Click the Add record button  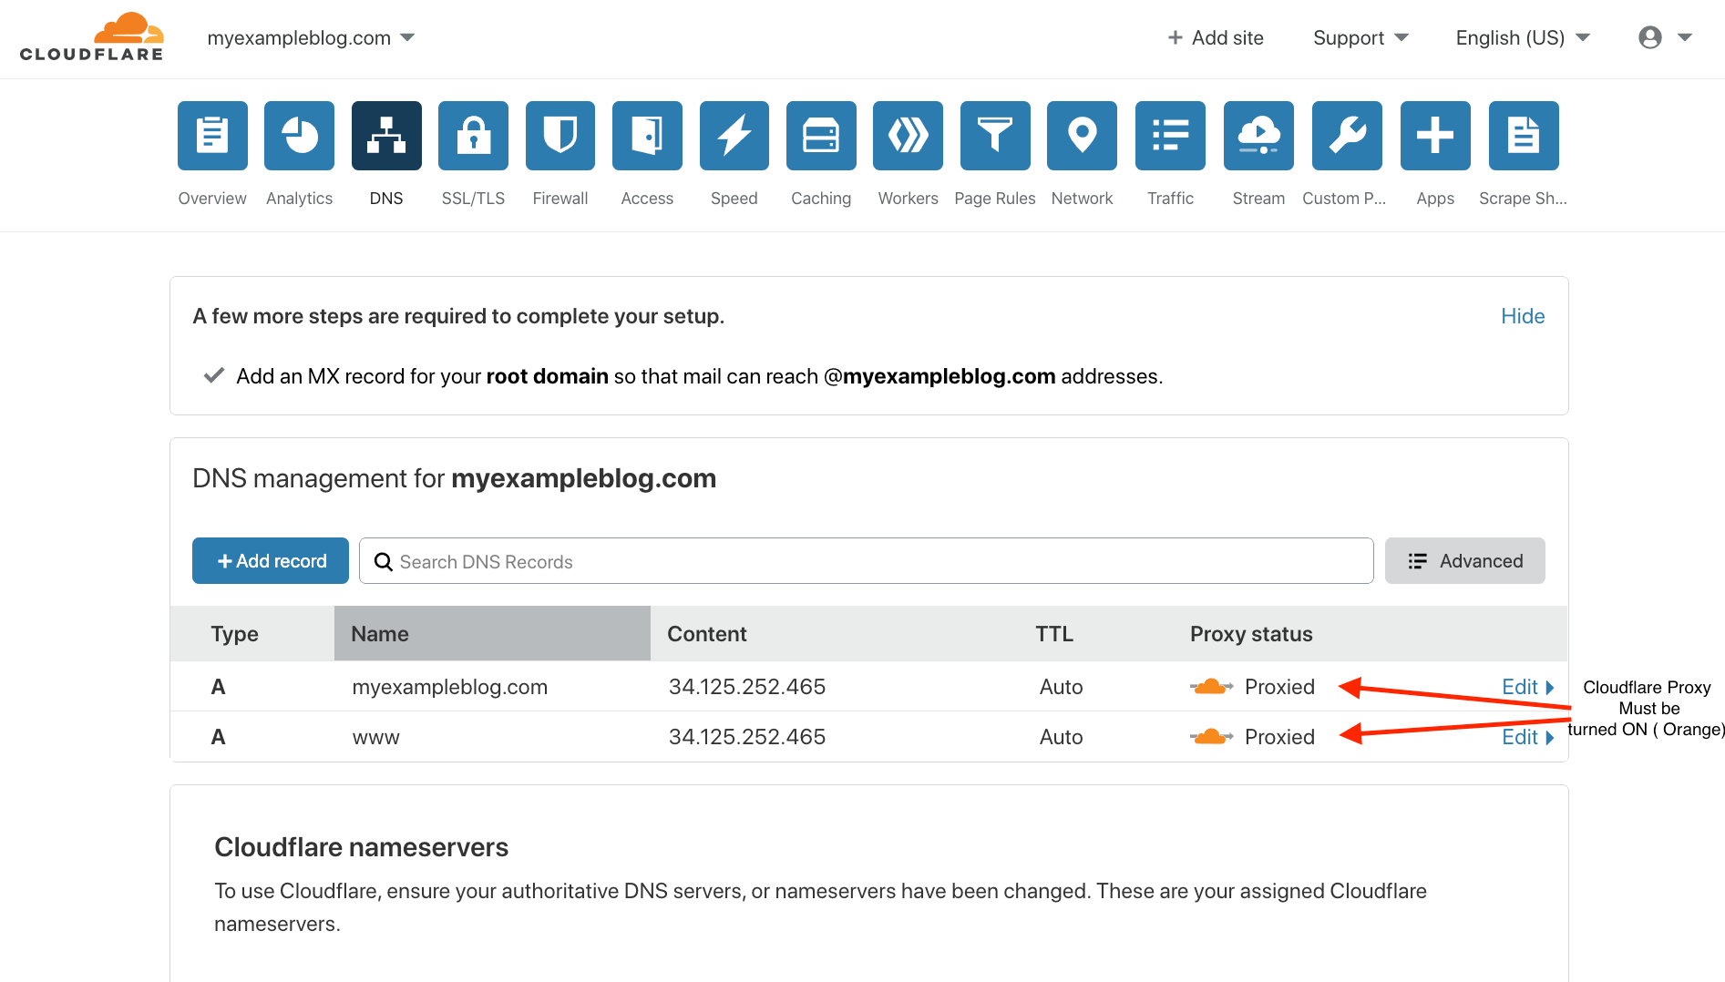[x=271, y=560]
